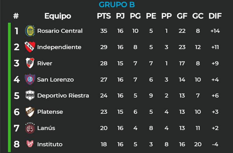Click Independiente's 29 points value
Screen dimensions: 233x153
coord(104,47)
